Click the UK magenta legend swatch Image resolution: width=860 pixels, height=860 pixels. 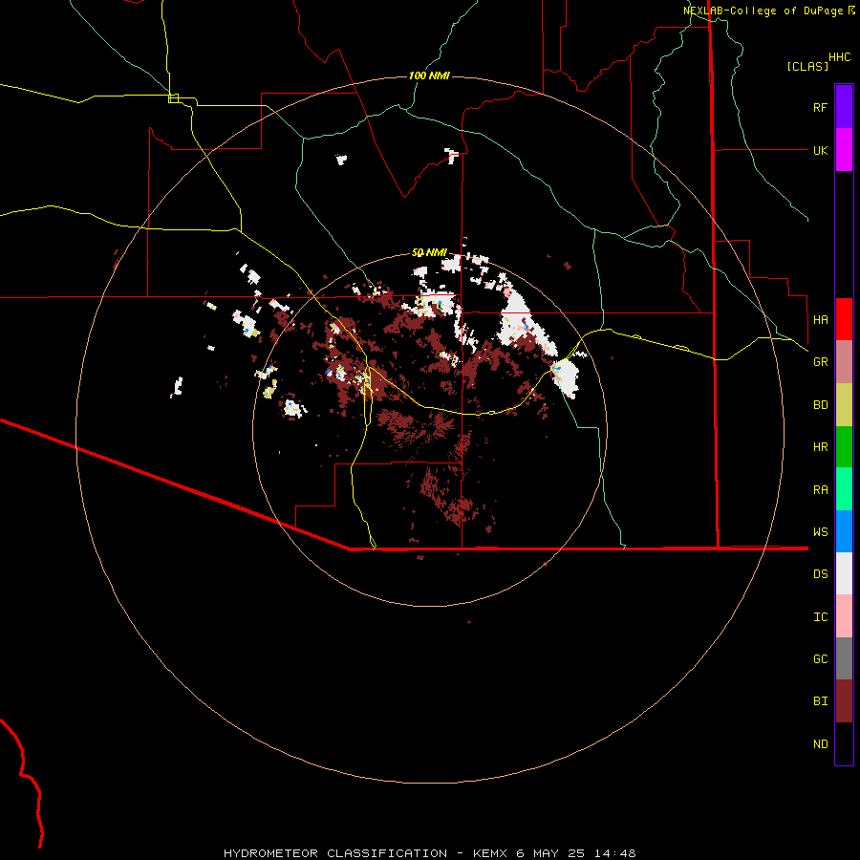[x=844, y=150]
